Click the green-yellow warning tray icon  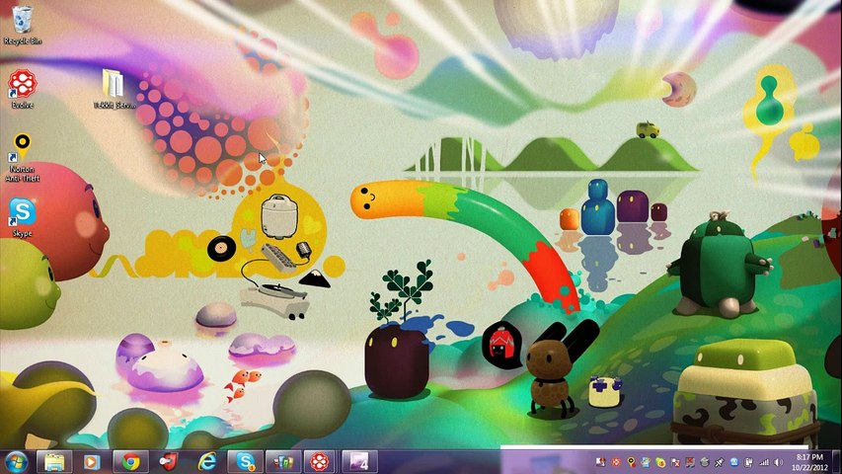click(660, 463)
